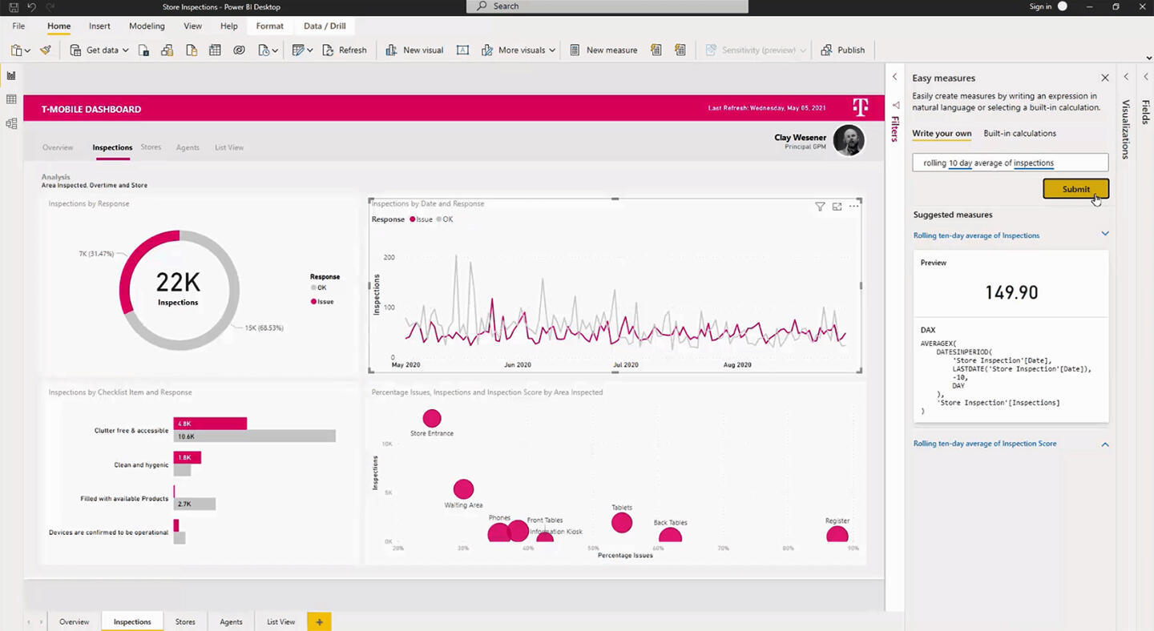The image size is (1154, 631).
Task: Switch to the Modeling ribbon tab
Action: (147, 26)
